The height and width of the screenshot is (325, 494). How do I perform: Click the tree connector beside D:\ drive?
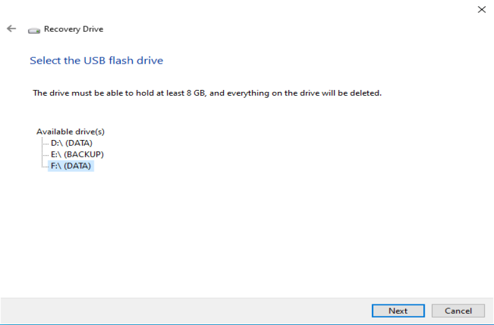click(x=45, y=143)
